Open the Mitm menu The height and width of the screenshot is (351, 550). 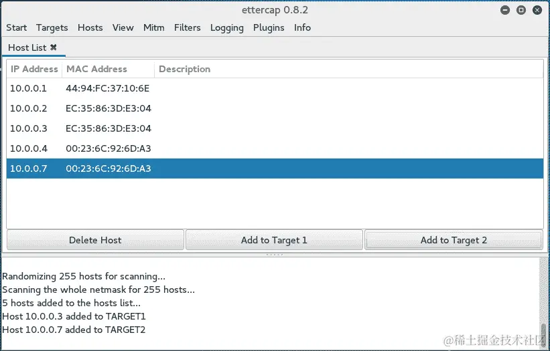(153, 27)
